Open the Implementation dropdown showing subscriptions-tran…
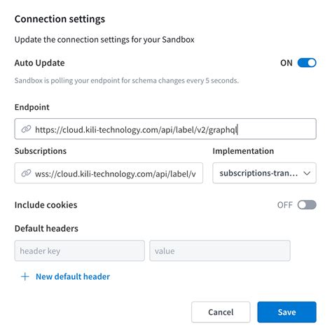Viewport: 332px width, 333px height. click(264, 173)
